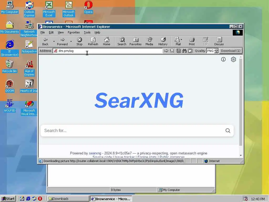This screenshot has height=202, width=269.
Task: Open the Favorites menu
Action: click(74, 32)
